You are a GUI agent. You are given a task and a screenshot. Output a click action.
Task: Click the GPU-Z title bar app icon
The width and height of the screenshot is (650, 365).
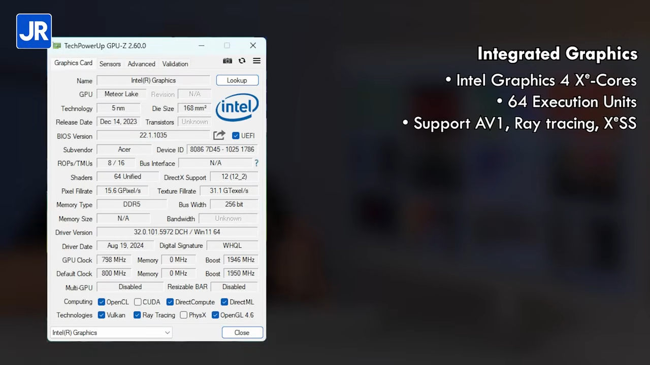coord(57,46)
